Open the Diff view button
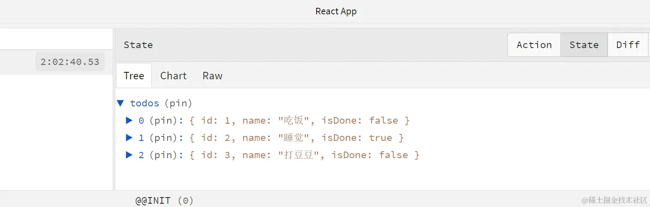650x207 pixels. click(x=628, y=45)
